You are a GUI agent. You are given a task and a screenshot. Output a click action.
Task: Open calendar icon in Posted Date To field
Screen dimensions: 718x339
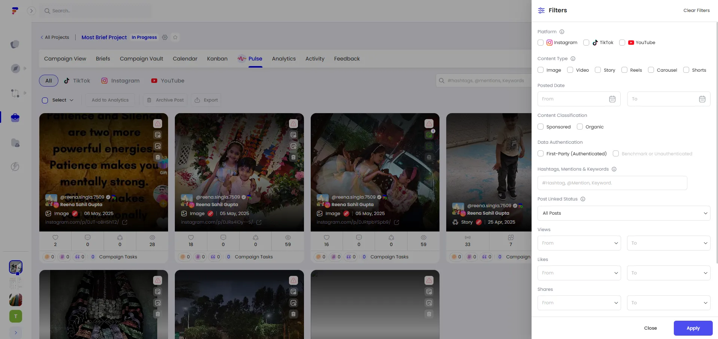(702, 99)
